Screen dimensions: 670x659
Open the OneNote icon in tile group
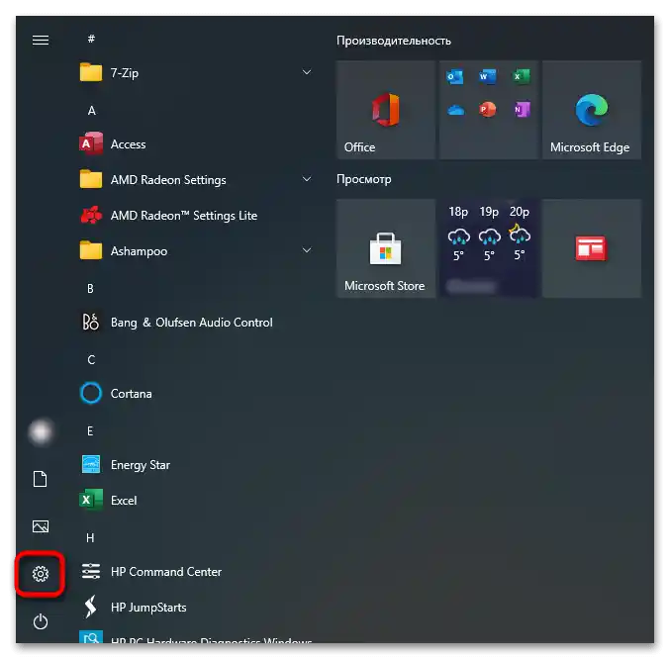pyautogui.click(x=522, y=109)
